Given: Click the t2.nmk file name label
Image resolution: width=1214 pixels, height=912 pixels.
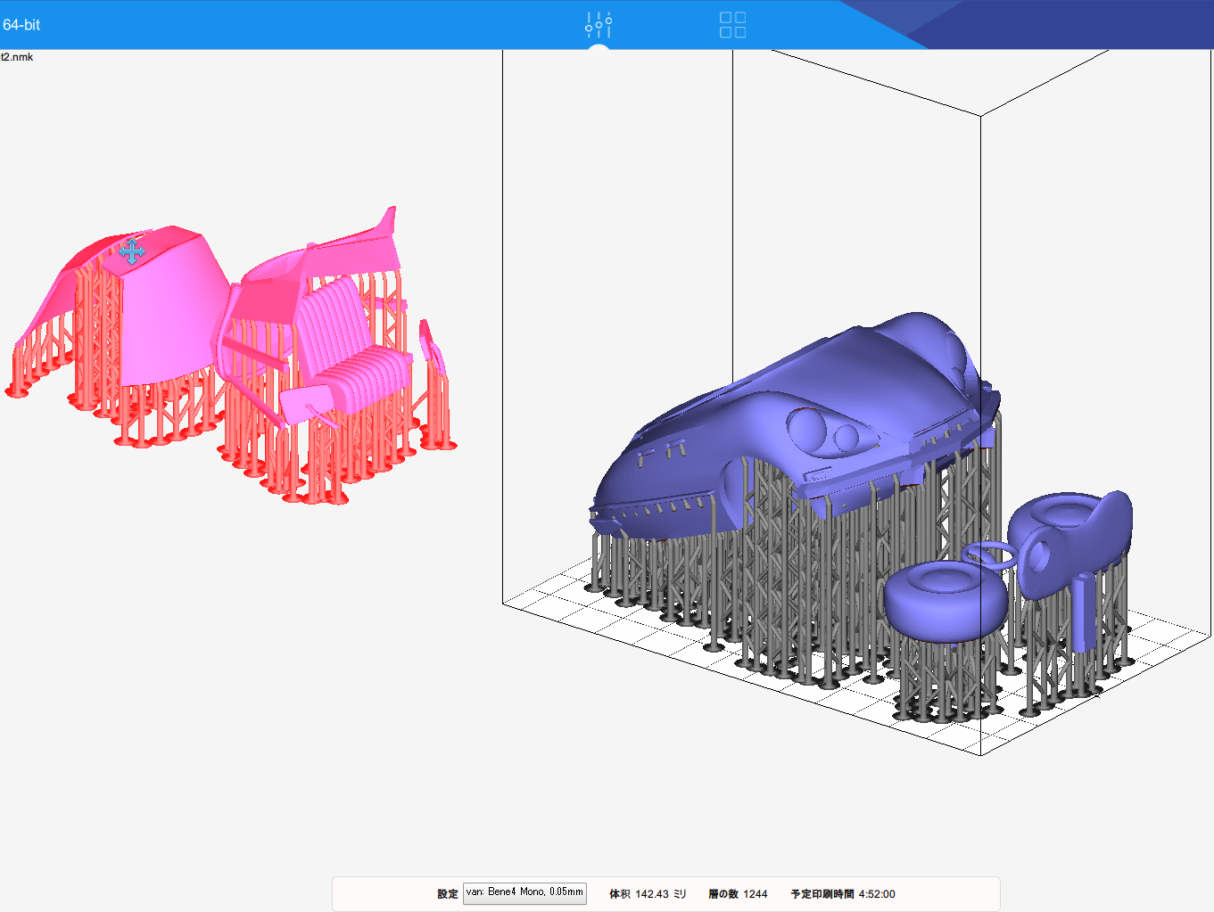Looking at the screenshot, I should coord(17,57).
